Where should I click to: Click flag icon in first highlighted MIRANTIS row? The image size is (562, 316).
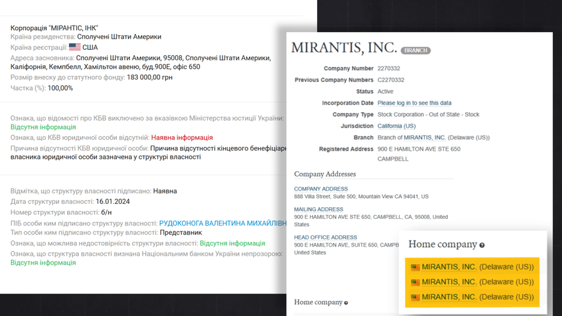[415, 267]
